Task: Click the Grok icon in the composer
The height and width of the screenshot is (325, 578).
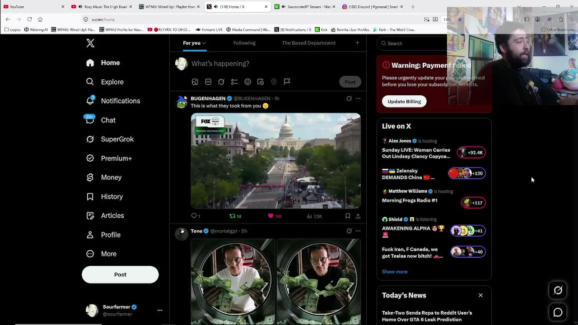Action: pyautogui.click(x=221, y=82)
